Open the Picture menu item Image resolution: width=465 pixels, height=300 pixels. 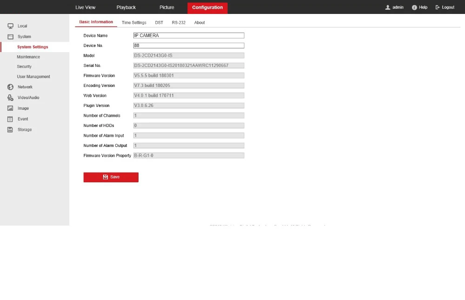[x=166, y=7]
